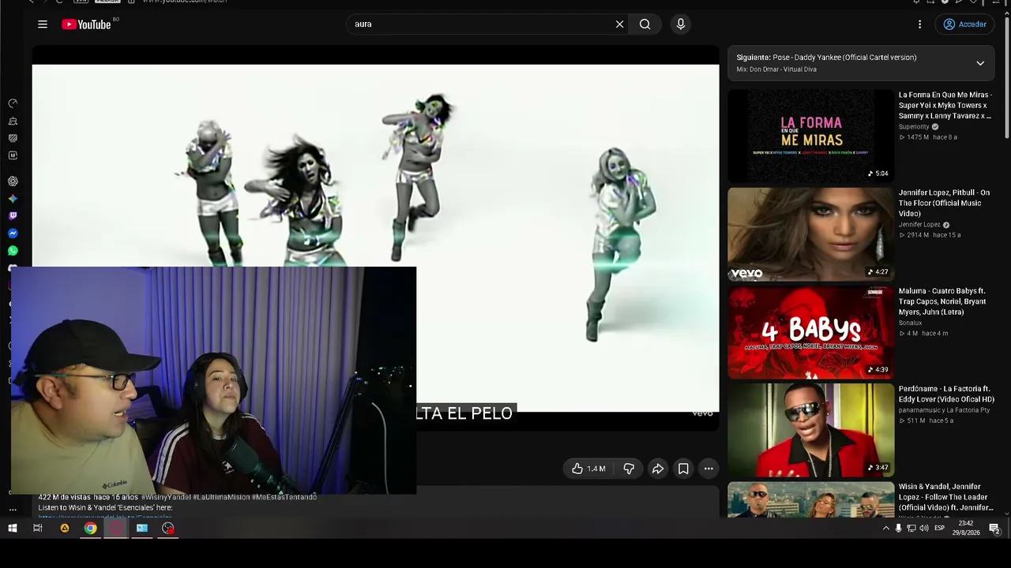Screen dimensions: 1011x568
Task: Click the #LaUltimaMision hashtag
Action: (221, 497)
